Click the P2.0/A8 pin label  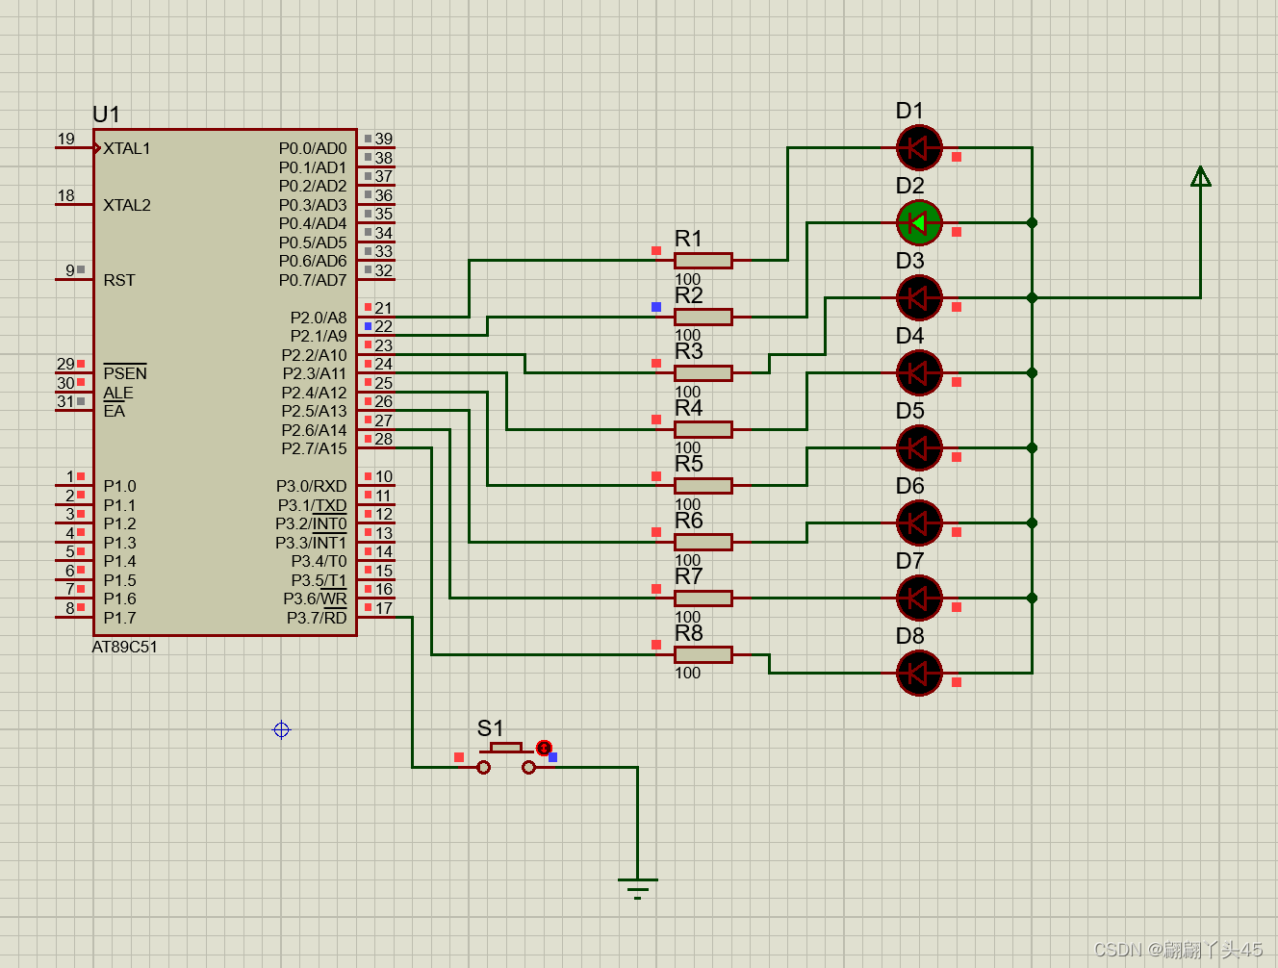point(319,318)
